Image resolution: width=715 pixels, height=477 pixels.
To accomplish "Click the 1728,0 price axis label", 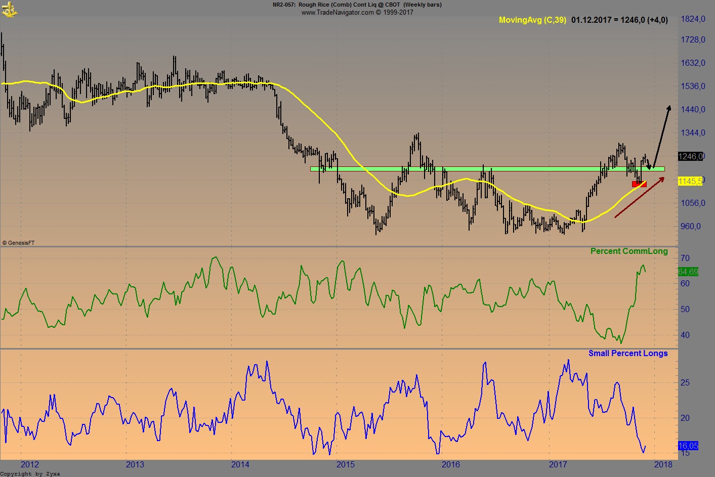I will pos(693,40).
